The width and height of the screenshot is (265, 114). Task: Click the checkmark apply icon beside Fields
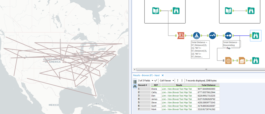(x=156, y=81)
